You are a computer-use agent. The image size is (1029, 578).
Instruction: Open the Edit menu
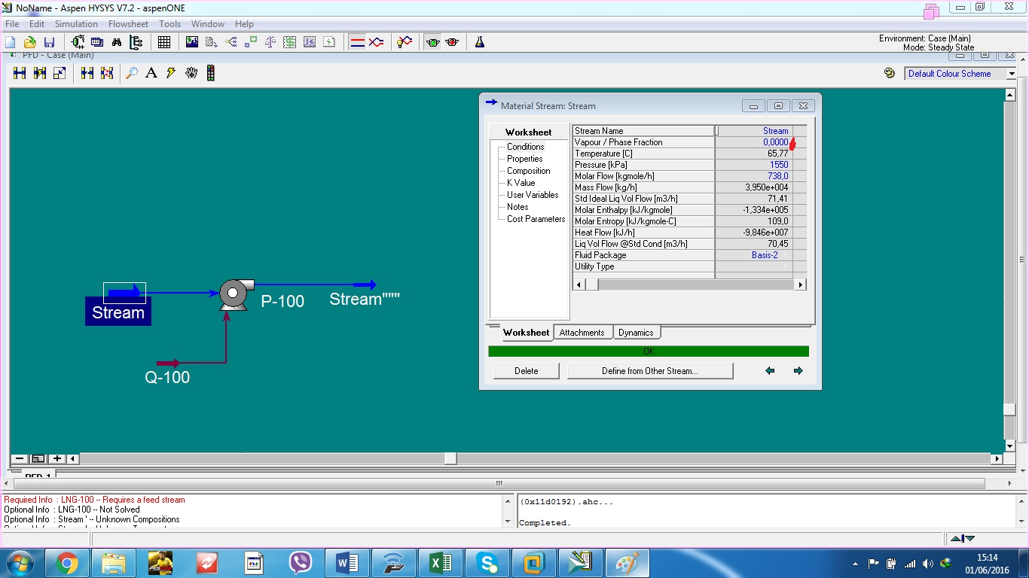(x=37, y=24)
